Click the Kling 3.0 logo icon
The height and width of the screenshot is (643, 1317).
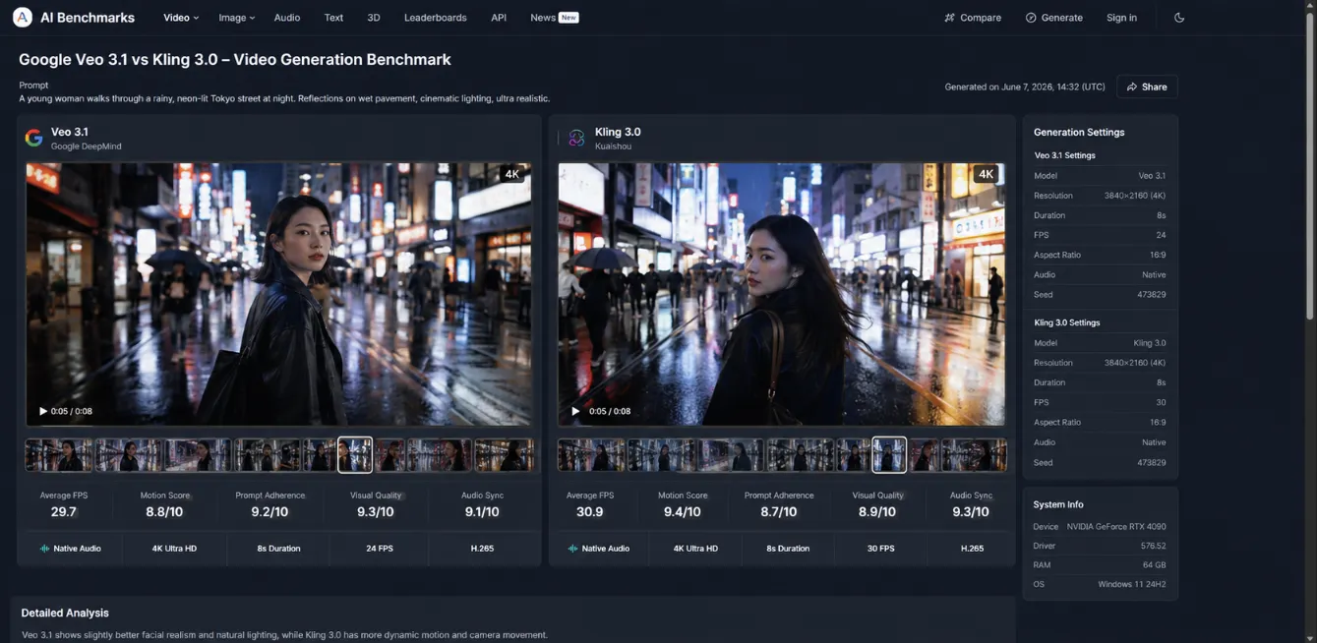[x=576, y=138]
